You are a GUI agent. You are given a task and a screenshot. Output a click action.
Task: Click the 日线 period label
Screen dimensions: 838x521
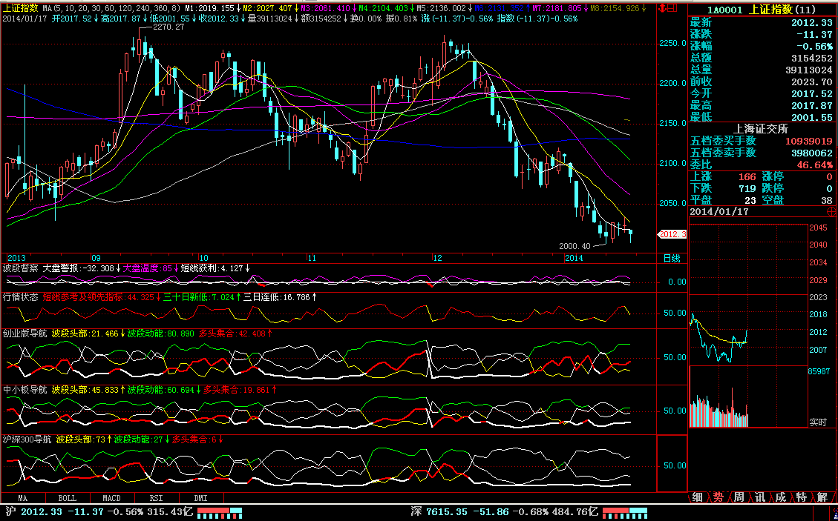[671, 258]
